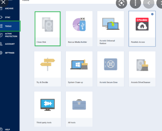Select Tools in the sidebar
This screenshot has height=131, width=162.
click(10, 26)
